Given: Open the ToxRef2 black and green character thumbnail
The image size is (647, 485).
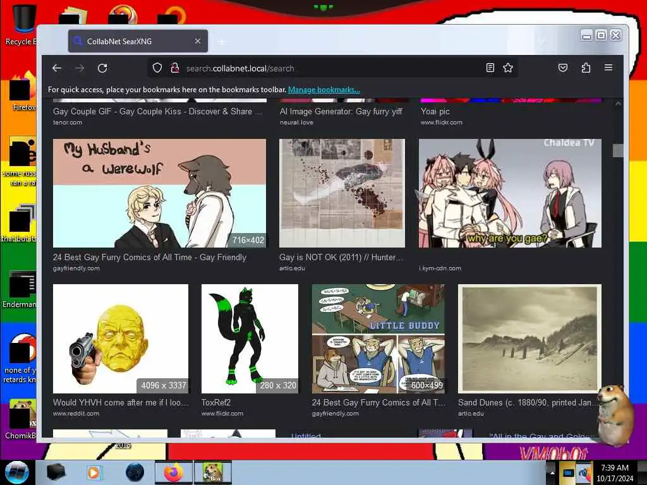Looking at the screenshot, I should tap(250, 338).
